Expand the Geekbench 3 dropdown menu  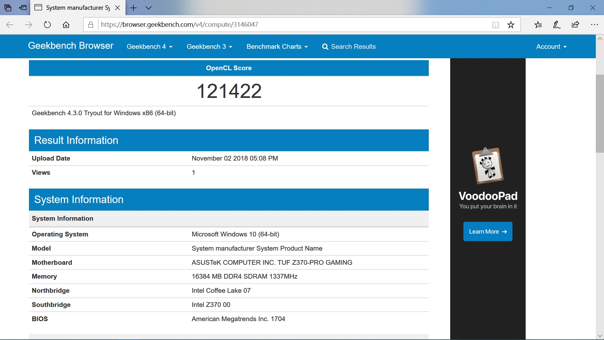click(210, 47)
